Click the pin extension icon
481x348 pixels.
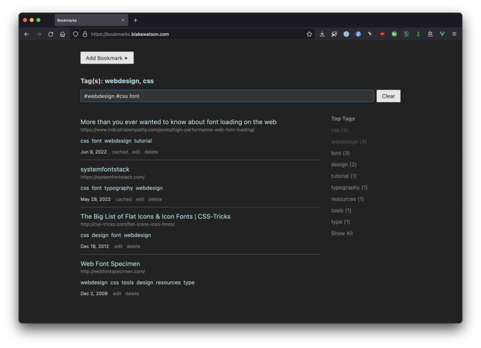[x=370, y=34]
